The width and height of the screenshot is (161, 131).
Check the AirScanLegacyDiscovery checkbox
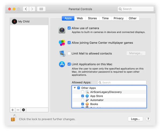[83, 92]
